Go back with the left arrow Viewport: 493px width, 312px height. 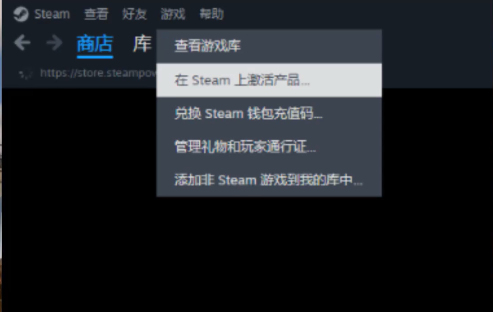click(22, 43)
